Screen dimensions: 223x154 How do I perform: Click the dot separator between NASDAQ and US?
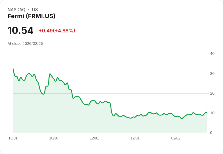click(29, 10)
